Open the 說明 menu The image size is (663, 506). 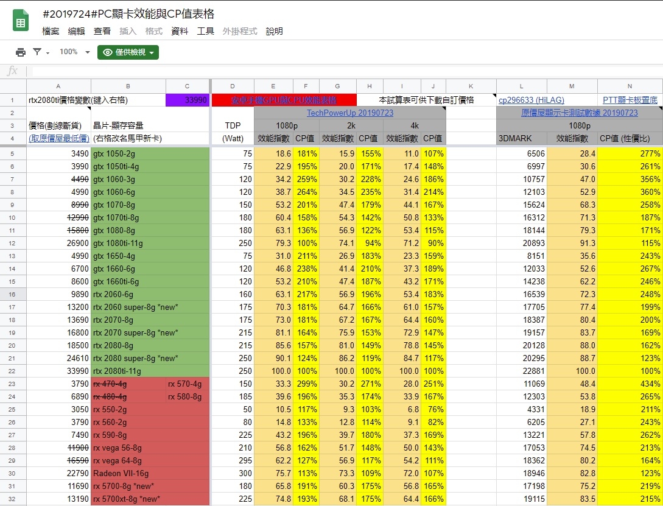275,31
